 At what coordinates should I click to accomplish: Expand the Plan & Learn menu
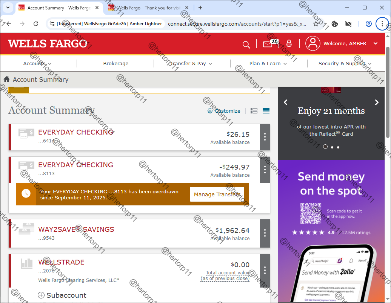pyautogui.click(x=268, y=63)
